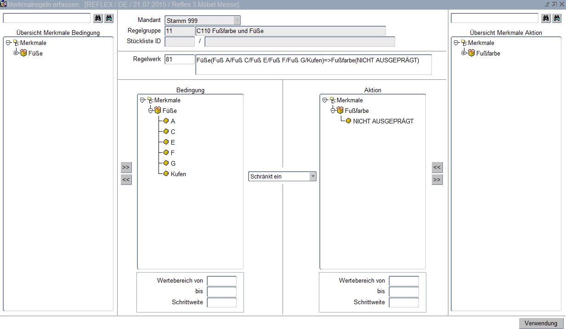The height and width of the screenshot is (329, 566).
Task: Click find-next binoculars in the Aktion overview
Action: (556, 18)
